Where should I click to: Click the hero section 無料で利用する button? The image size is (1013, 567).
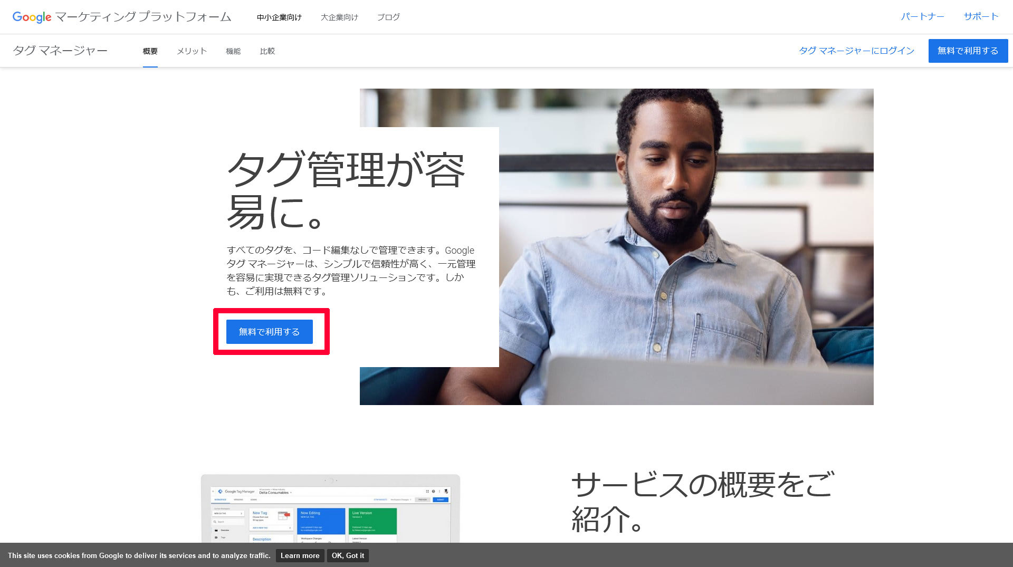[x=270, y=332]
